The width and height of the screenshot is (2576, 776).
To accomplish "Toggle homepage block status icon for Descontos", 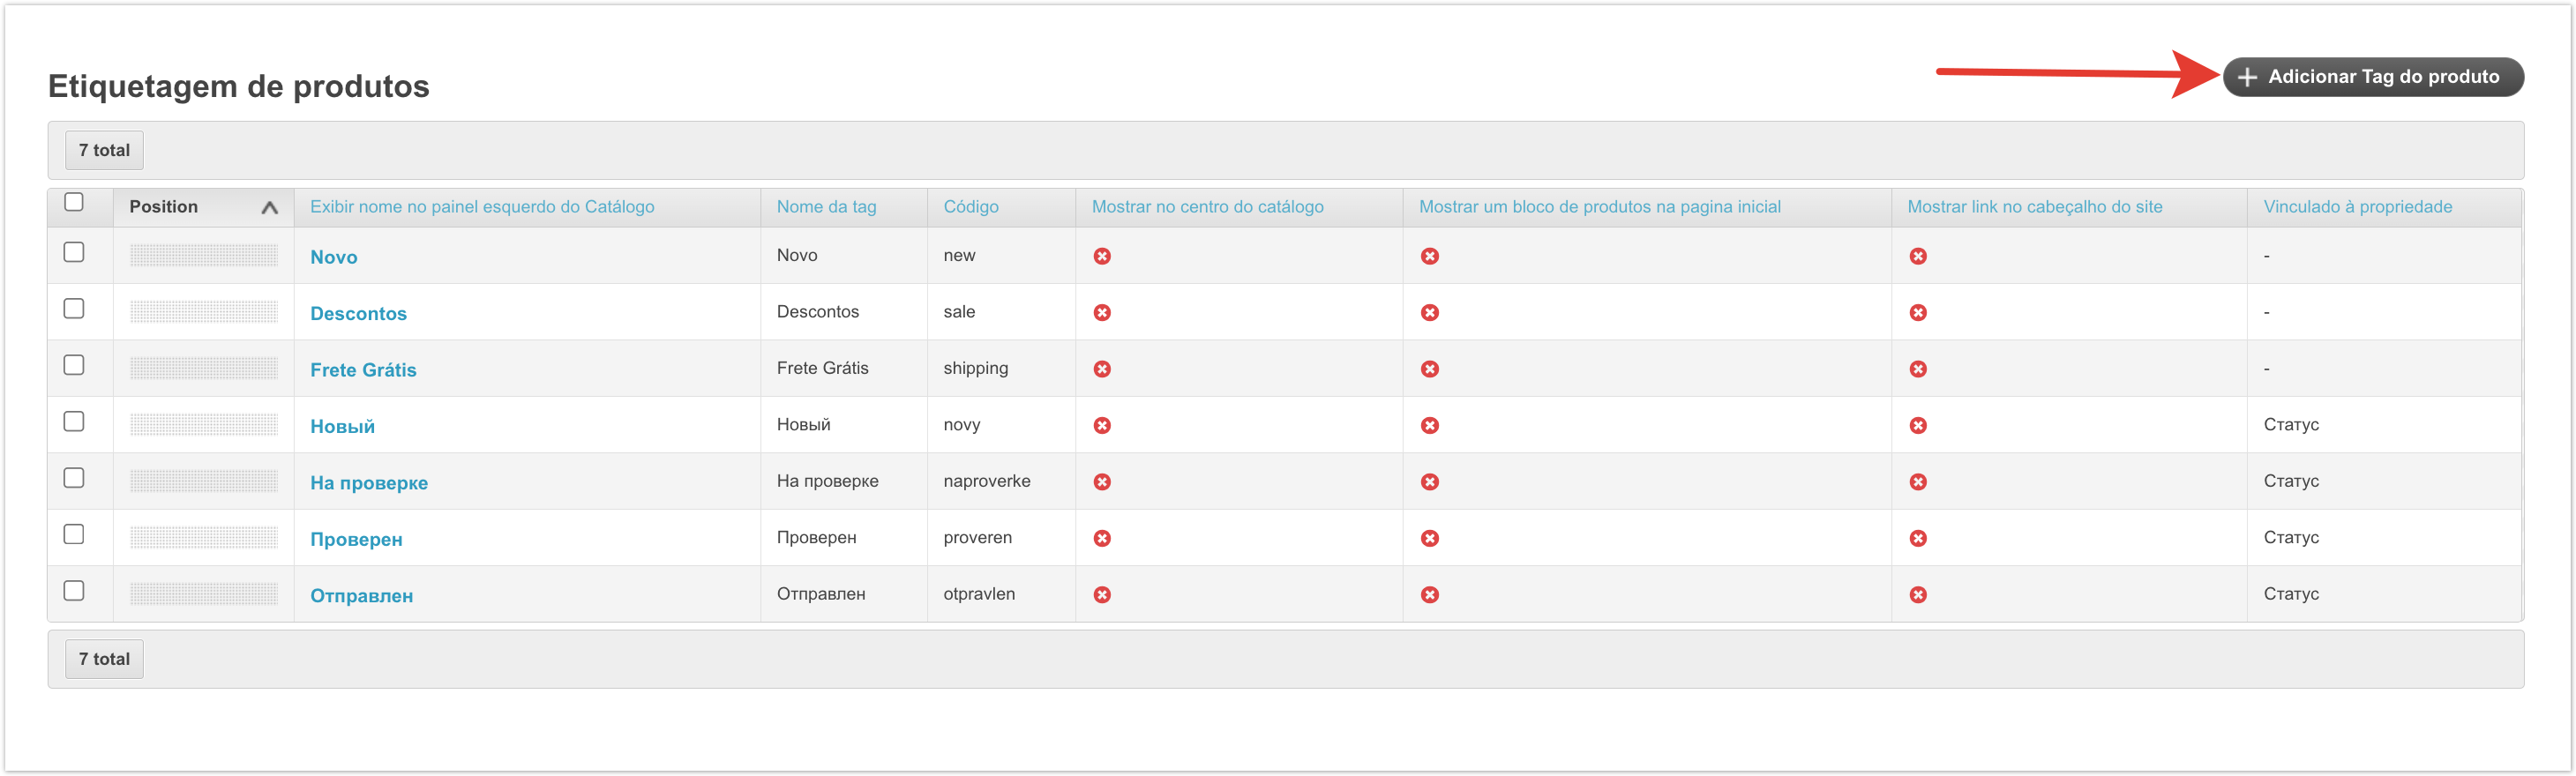I will click(x=1430, y=313).
